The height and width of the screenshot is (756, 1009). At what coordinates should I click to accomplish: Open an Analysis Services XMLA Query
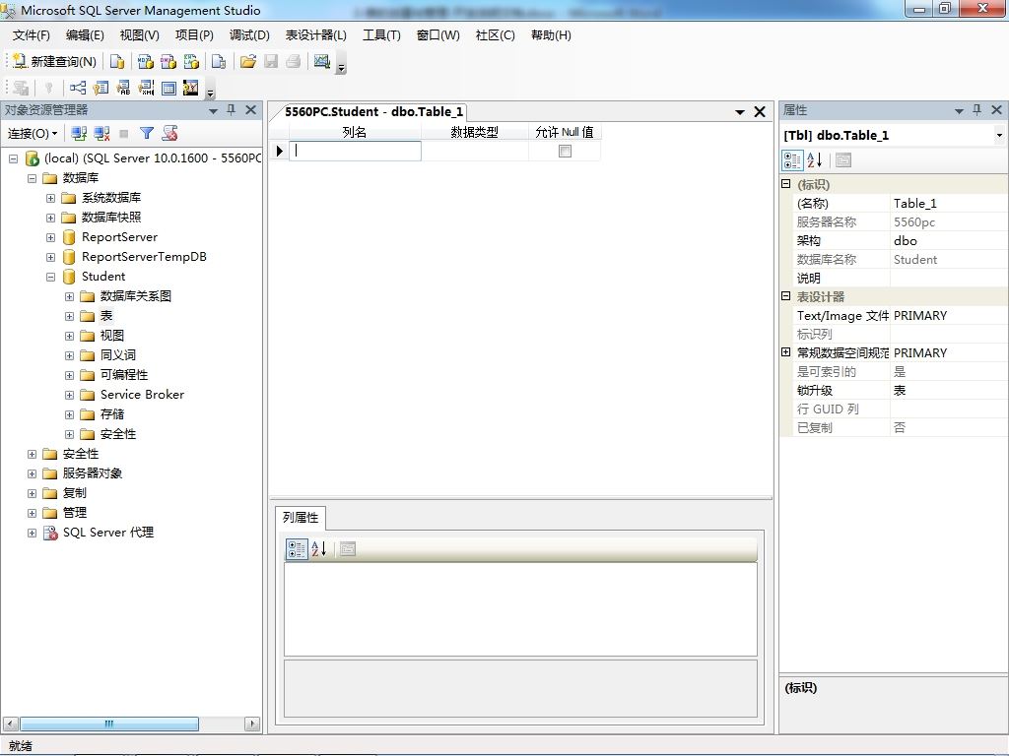[x=192, y=62]
